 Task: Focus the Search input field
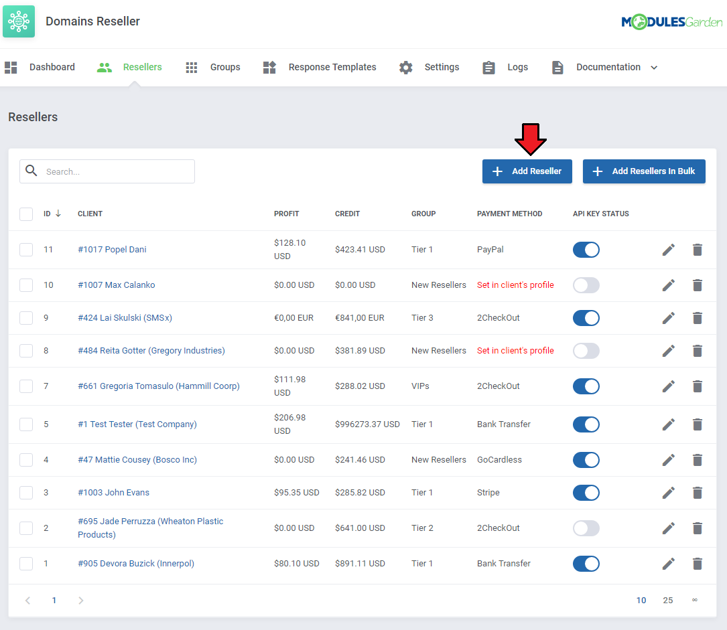click(x=107, y=171)
